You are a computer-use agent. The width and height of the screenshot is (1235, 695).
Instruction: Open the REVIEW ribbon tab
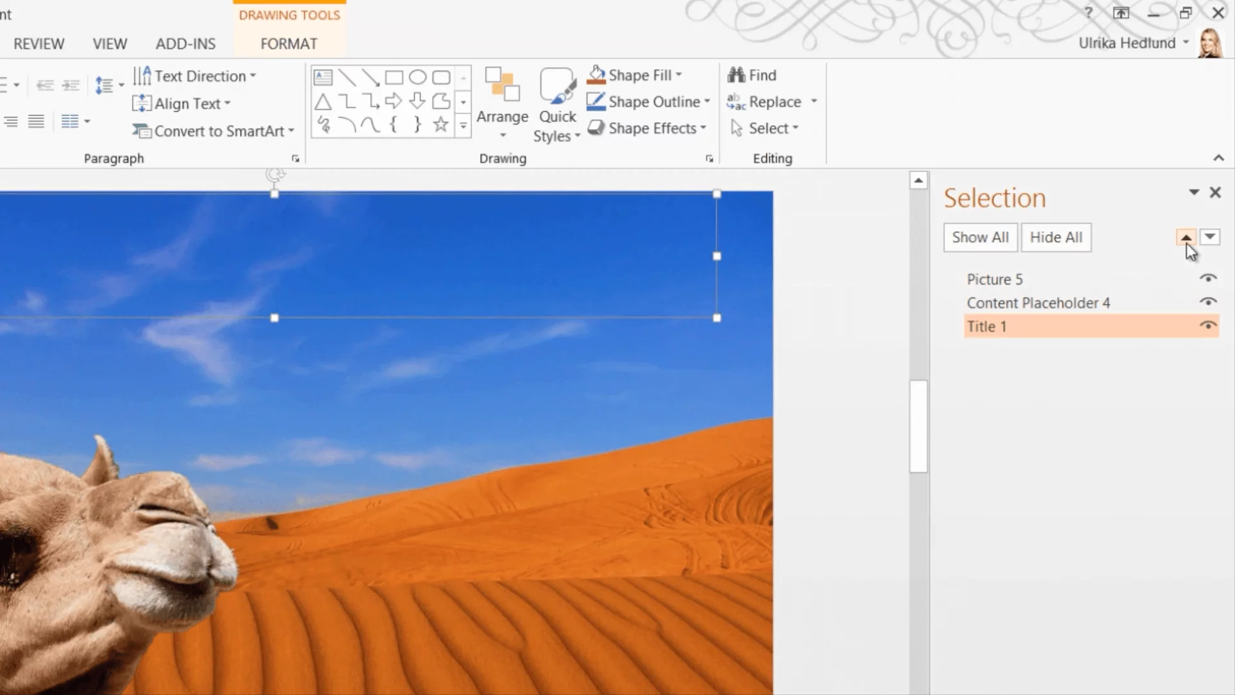[x=39, y=44]
